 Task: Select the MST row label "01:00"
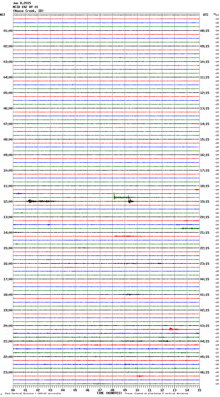click(x=8, y=31)
